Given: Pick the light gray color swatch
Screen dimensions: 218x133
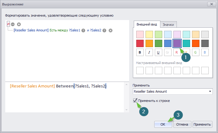Looking at the screenshot, I should [205, 34].
